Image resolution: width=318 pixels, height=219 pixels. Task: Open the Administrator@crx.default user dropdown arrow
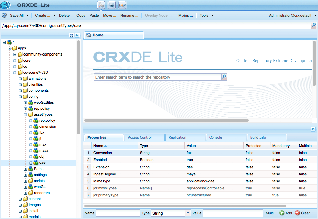coord(315,16)
